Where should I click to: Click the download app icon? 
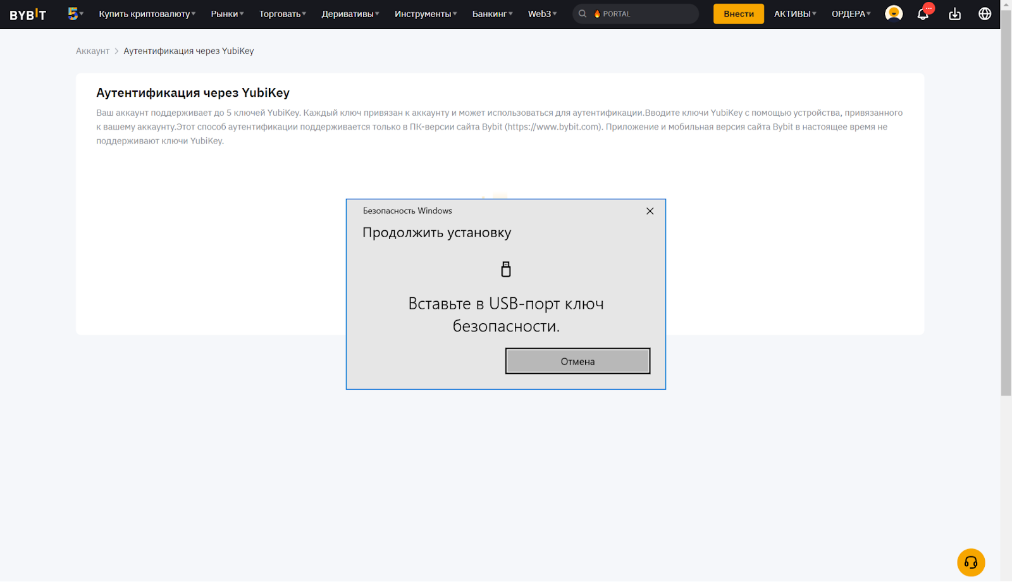[x=954, y=14]
